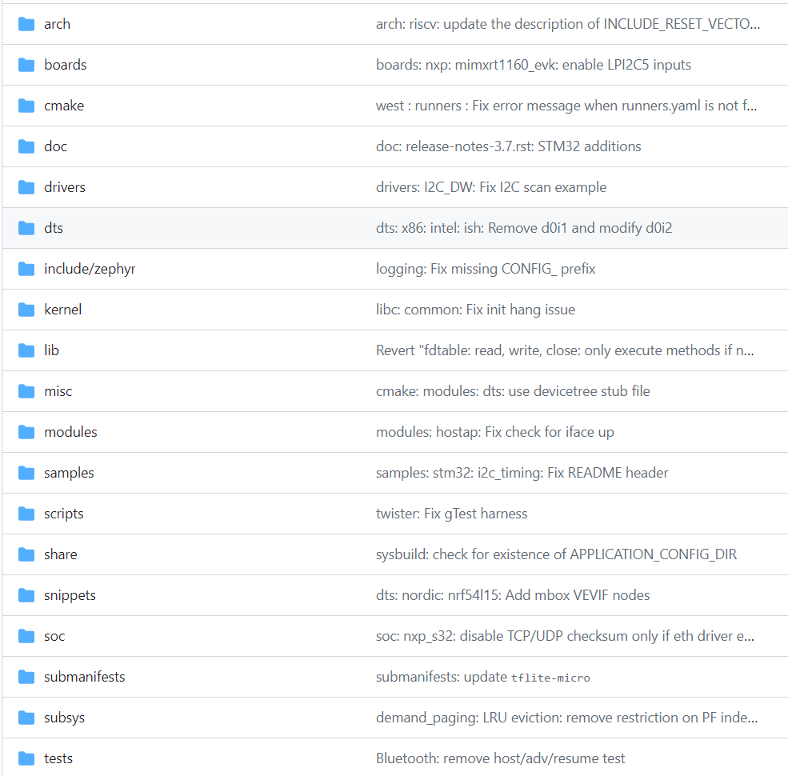Click the folder icon beside boards
This screenshot has height=776, width=788.
click(x=26, y=65)
